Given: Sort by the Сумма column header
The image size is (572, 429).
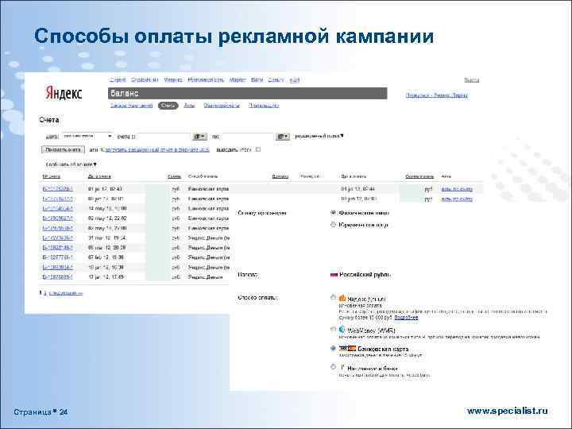Looking at the screenshot, I should [x=174, y=176].
